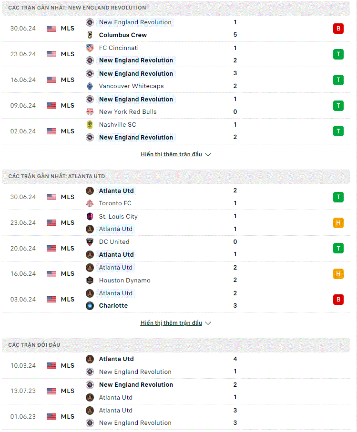Click the DC United eagle logo
The image size is (357, 432).
tap(90, 242)
